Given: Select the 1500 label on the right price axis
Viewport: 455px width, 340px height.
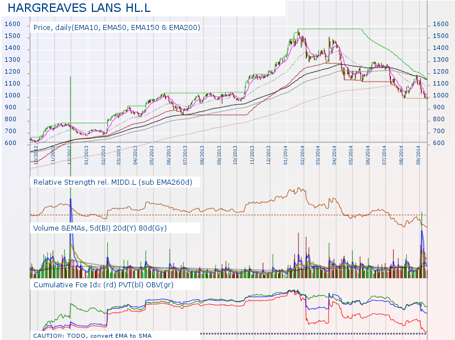Looking at the screenshot, I should [x=440, y=36].
